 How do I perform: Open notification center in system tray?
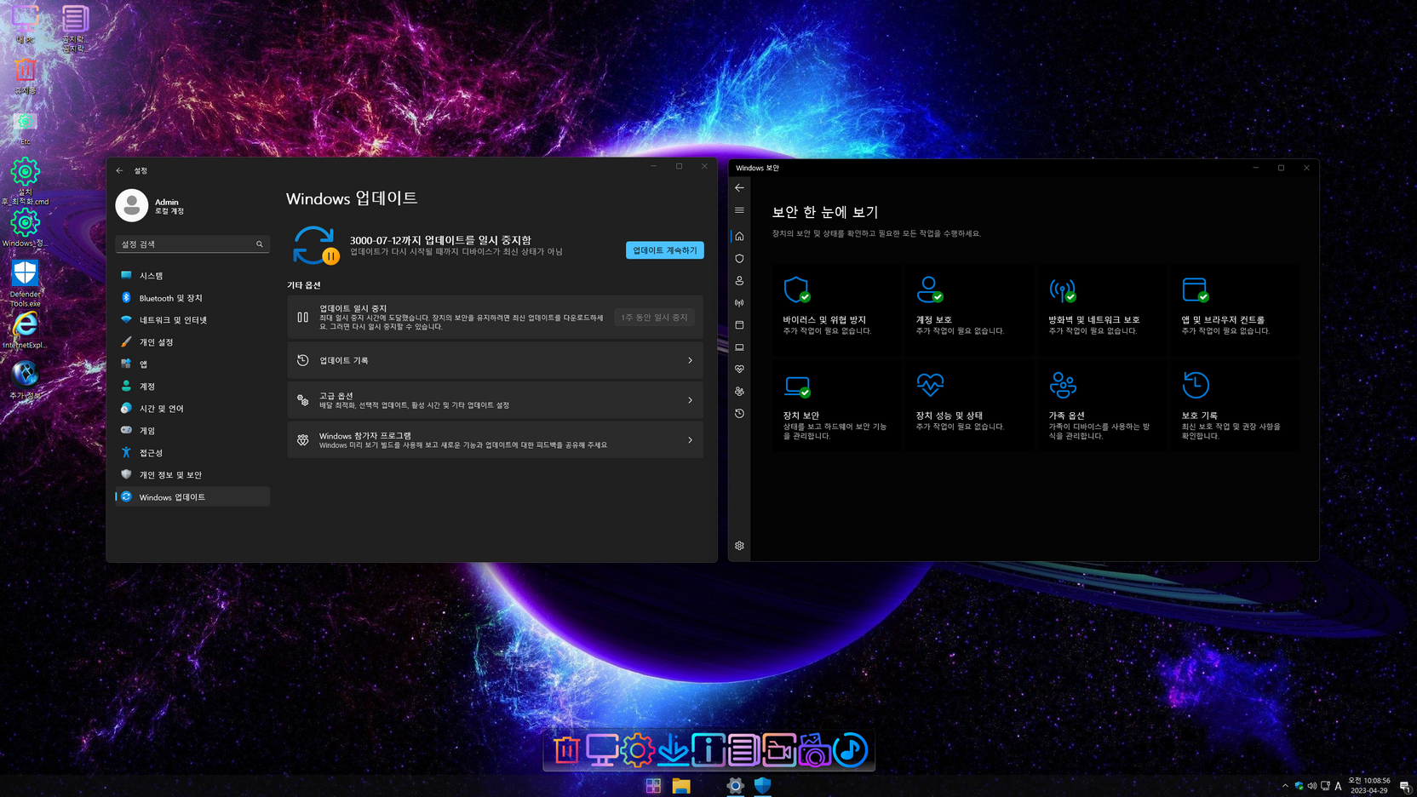[1404, 786]
